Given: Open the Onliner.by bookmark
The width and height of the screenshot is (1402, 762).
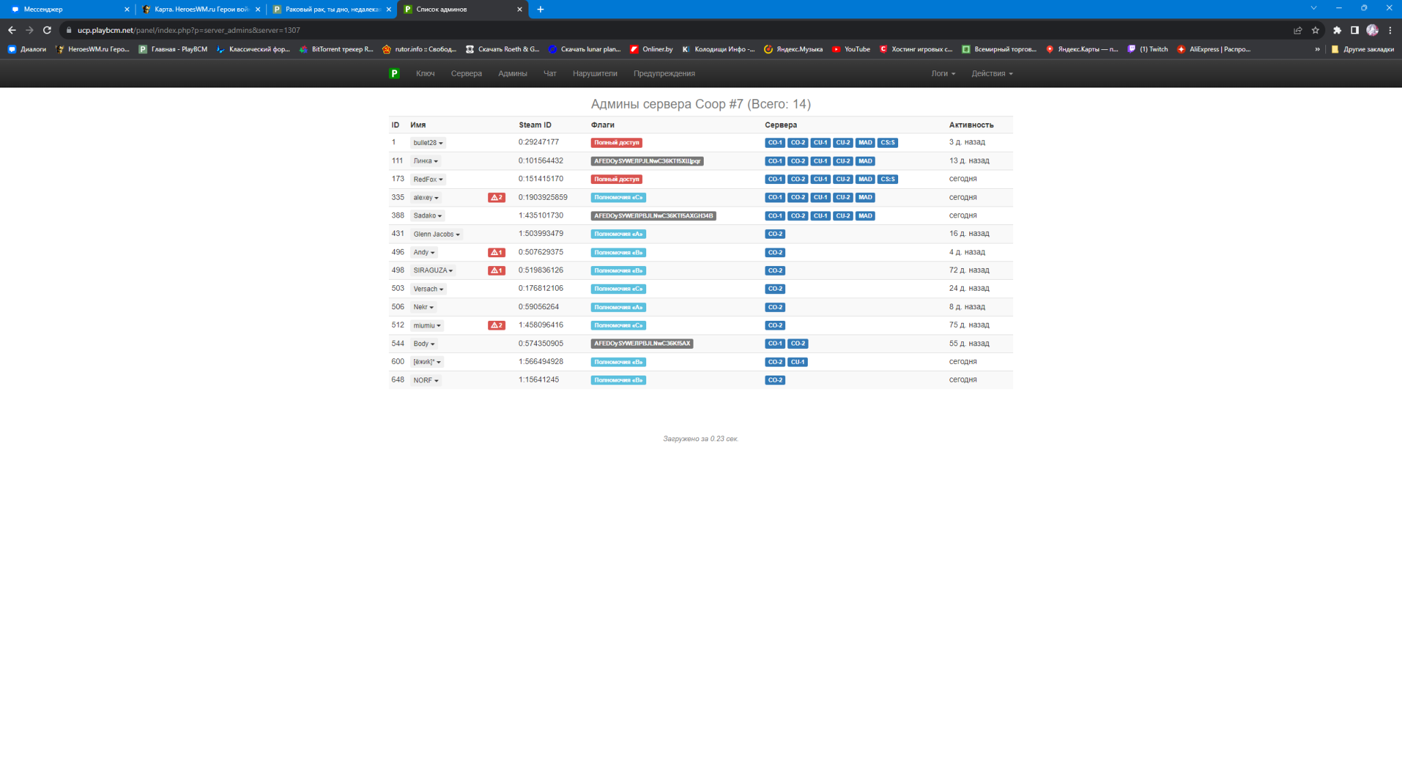Looking at the screenshot, I should point(651,49).
